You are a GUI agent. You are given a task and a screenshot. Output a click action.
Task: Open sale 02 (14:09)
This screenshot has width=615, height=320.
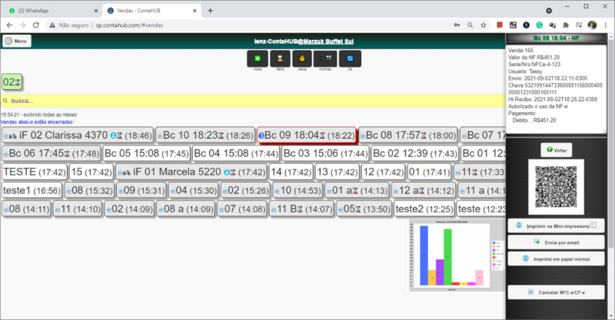click(x=129, y=209)
